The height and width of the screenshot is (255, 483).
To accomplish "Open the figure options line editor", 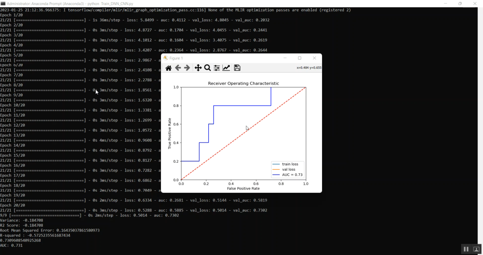I will [x=226, y=68].
